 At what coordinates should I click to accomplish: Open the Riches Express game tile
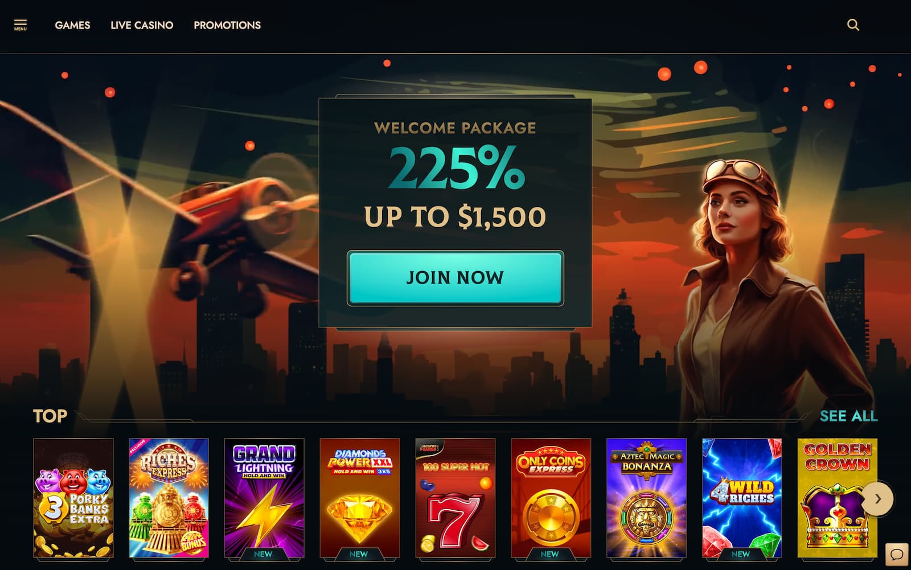169,498
